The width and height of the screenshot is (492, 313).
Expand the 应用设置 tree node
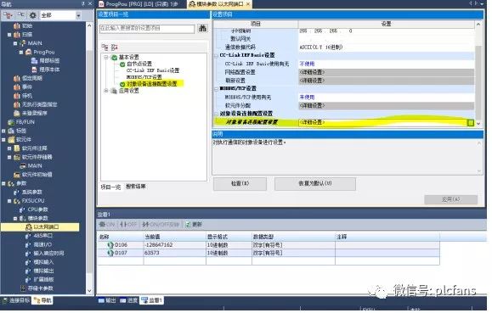coord(106,91)
